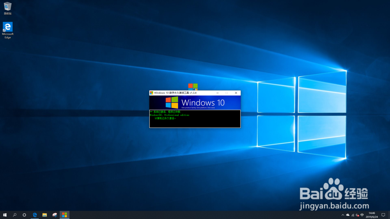
Task: Open the paint palette app on taskbar
Action: click(x=55, y=215)
